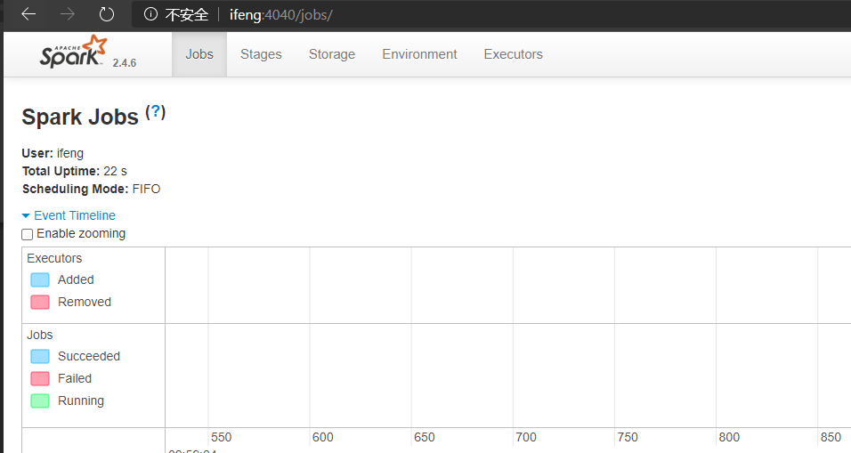
Task: Click the Failed jobs red swatch
Action: (40, 378)
